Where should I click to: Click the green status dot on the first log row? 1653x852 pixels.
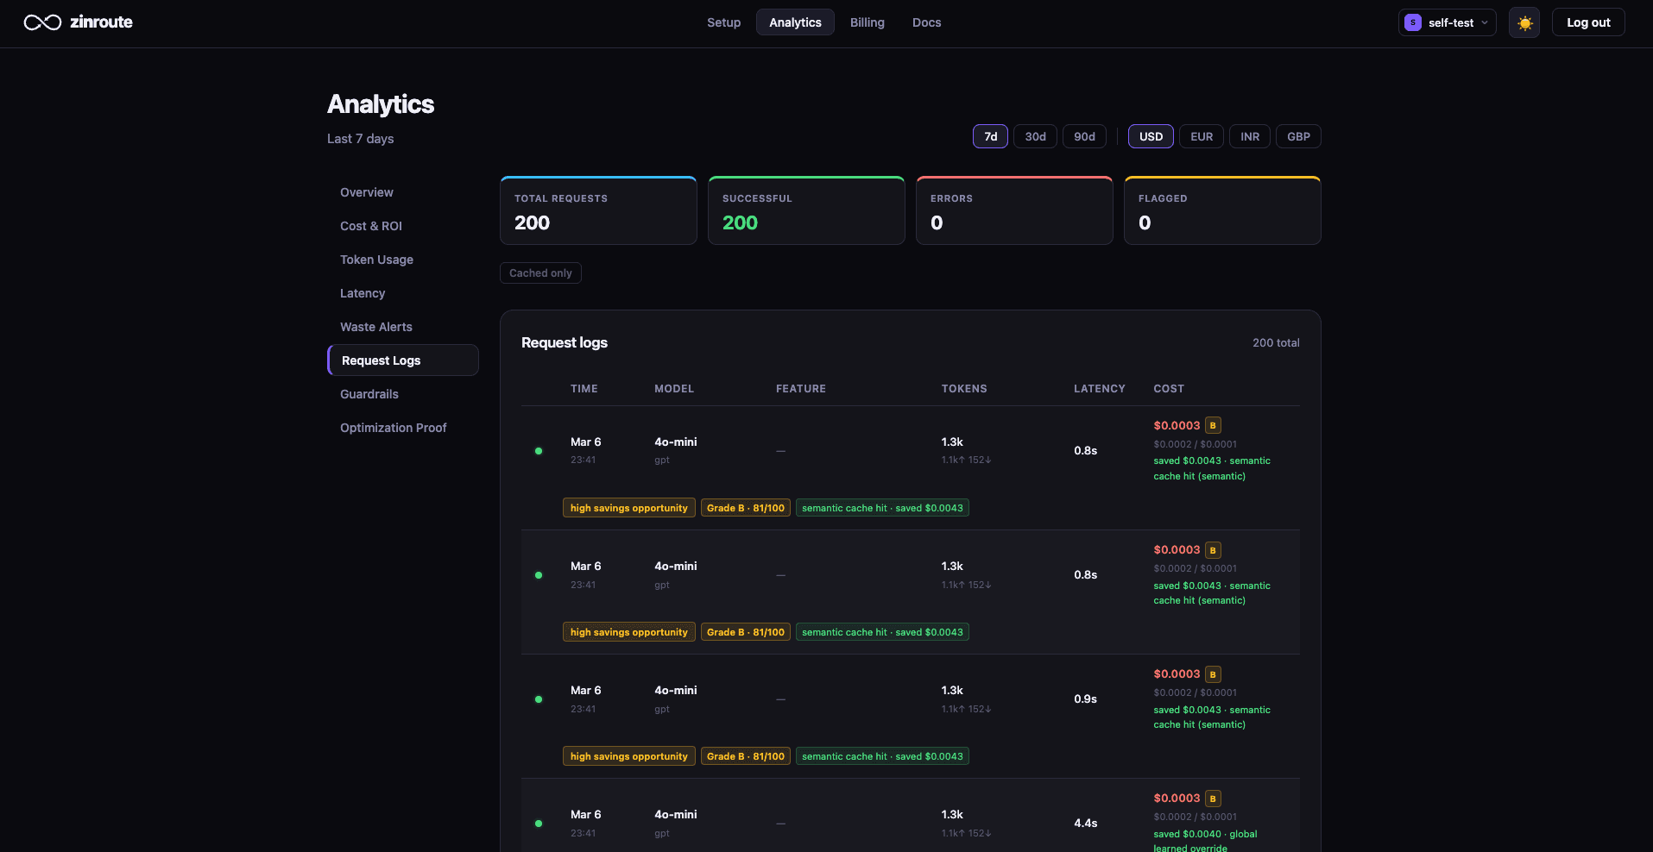[x=538, y=451]
